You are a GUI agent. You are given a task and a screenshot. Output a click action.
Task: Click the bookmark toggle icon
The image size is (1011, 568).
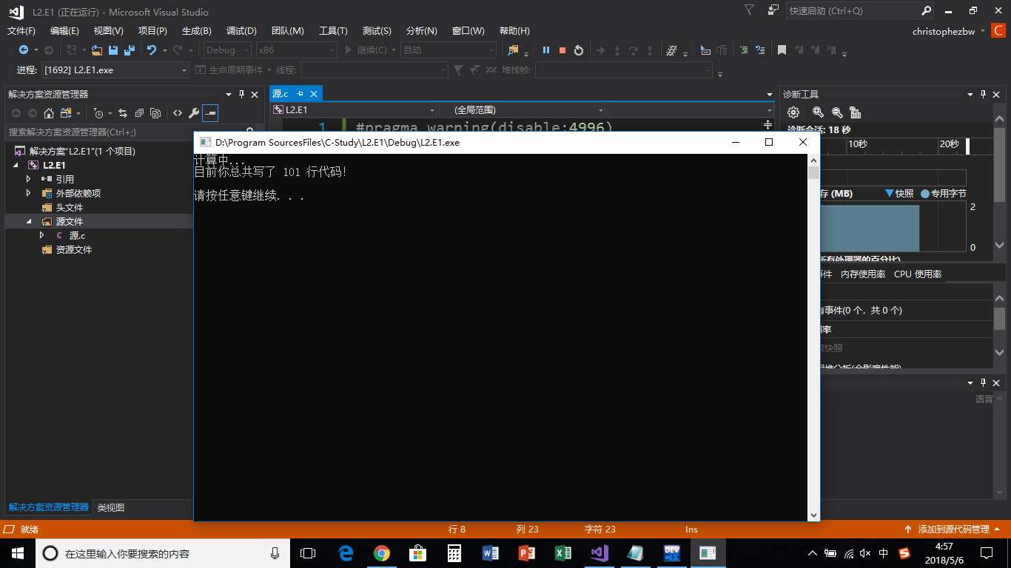pyautogui.click(x=782, y=50)
